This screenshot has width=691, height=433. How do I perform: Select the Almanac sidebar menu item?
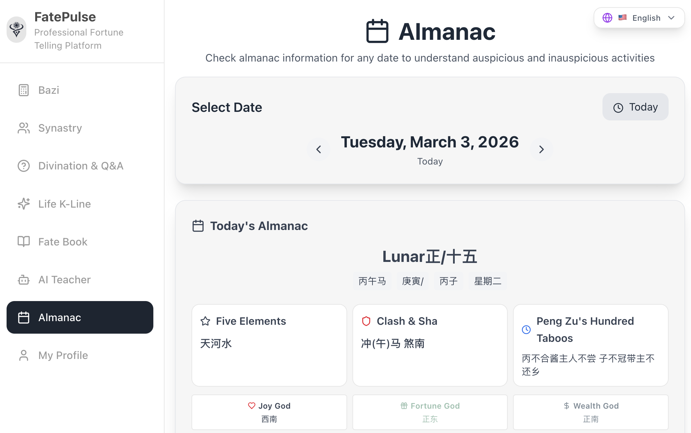click(80, 318)
